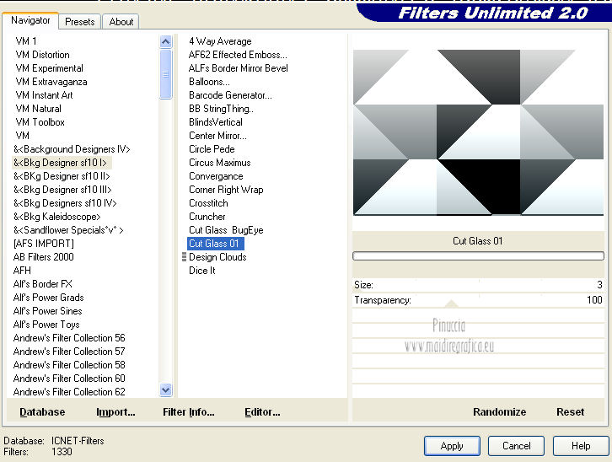Select VM Instant Art category

(44, 95)
